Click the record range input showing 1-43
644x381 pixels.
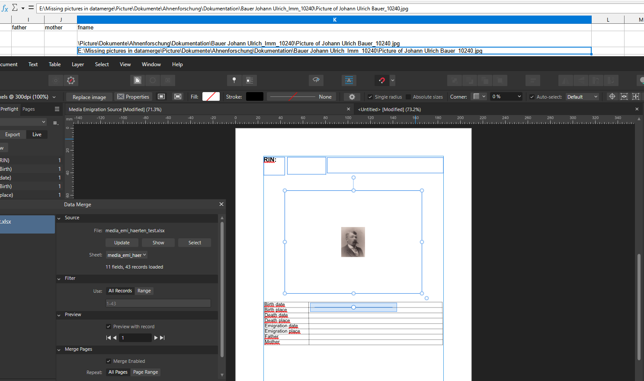point(158,303)
